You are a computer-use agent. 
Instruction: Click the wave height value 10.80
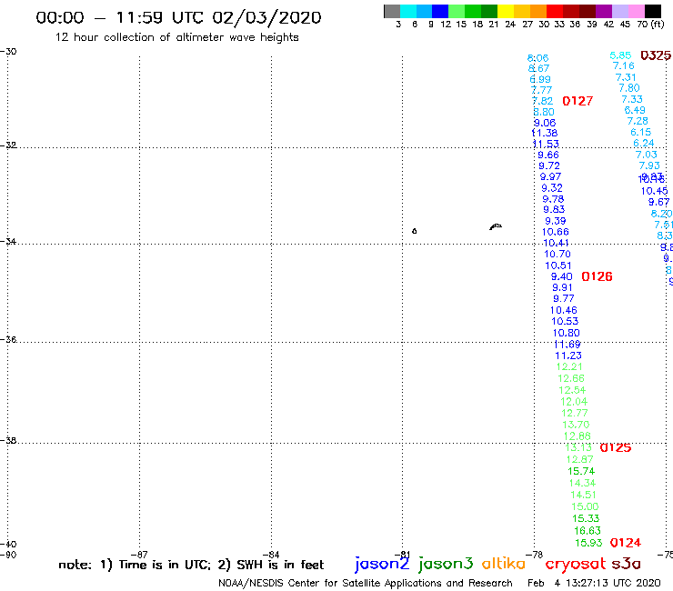point(566,333)
